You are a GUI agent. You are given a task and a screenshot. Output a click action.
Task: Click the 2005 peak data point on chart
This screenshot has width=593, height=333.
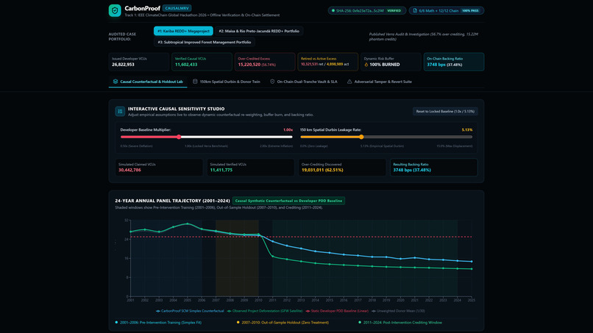188,223
